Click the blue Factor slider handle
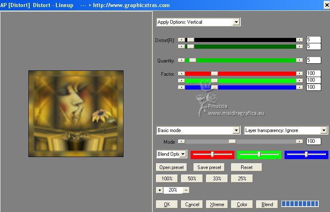The height and width of the screenshot is (212, 330). (x=214, y=87)
